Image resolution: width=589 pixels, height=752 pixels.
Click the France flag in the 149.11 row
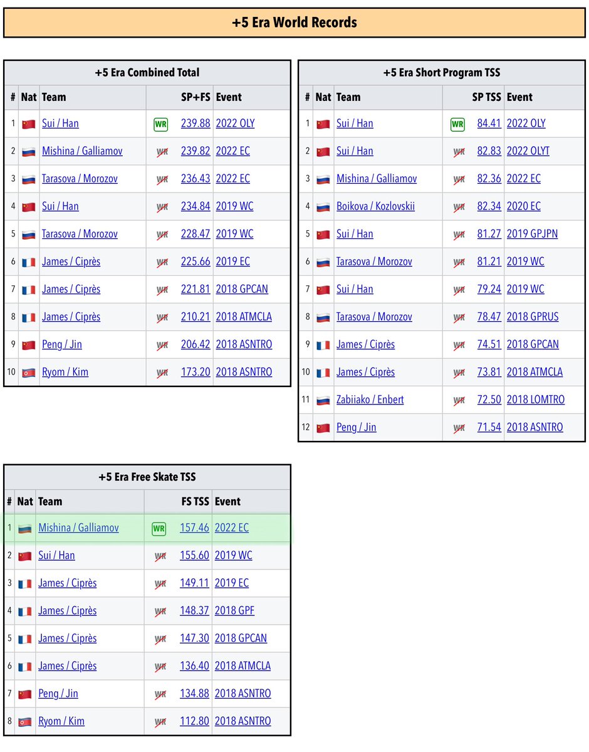pos(25,584)
